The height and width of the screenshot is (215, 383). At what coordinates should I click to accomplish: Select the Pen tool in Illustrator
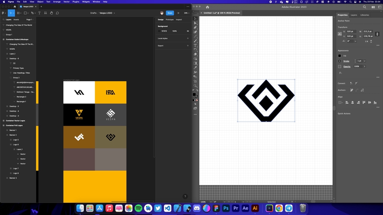(x=195, y=27)
